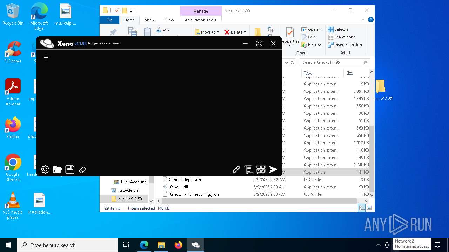Viewport: 449px width, 252px height.
Task: Select Xeno-v1.1.95 in navigation pane
Action: click(127, 199)
